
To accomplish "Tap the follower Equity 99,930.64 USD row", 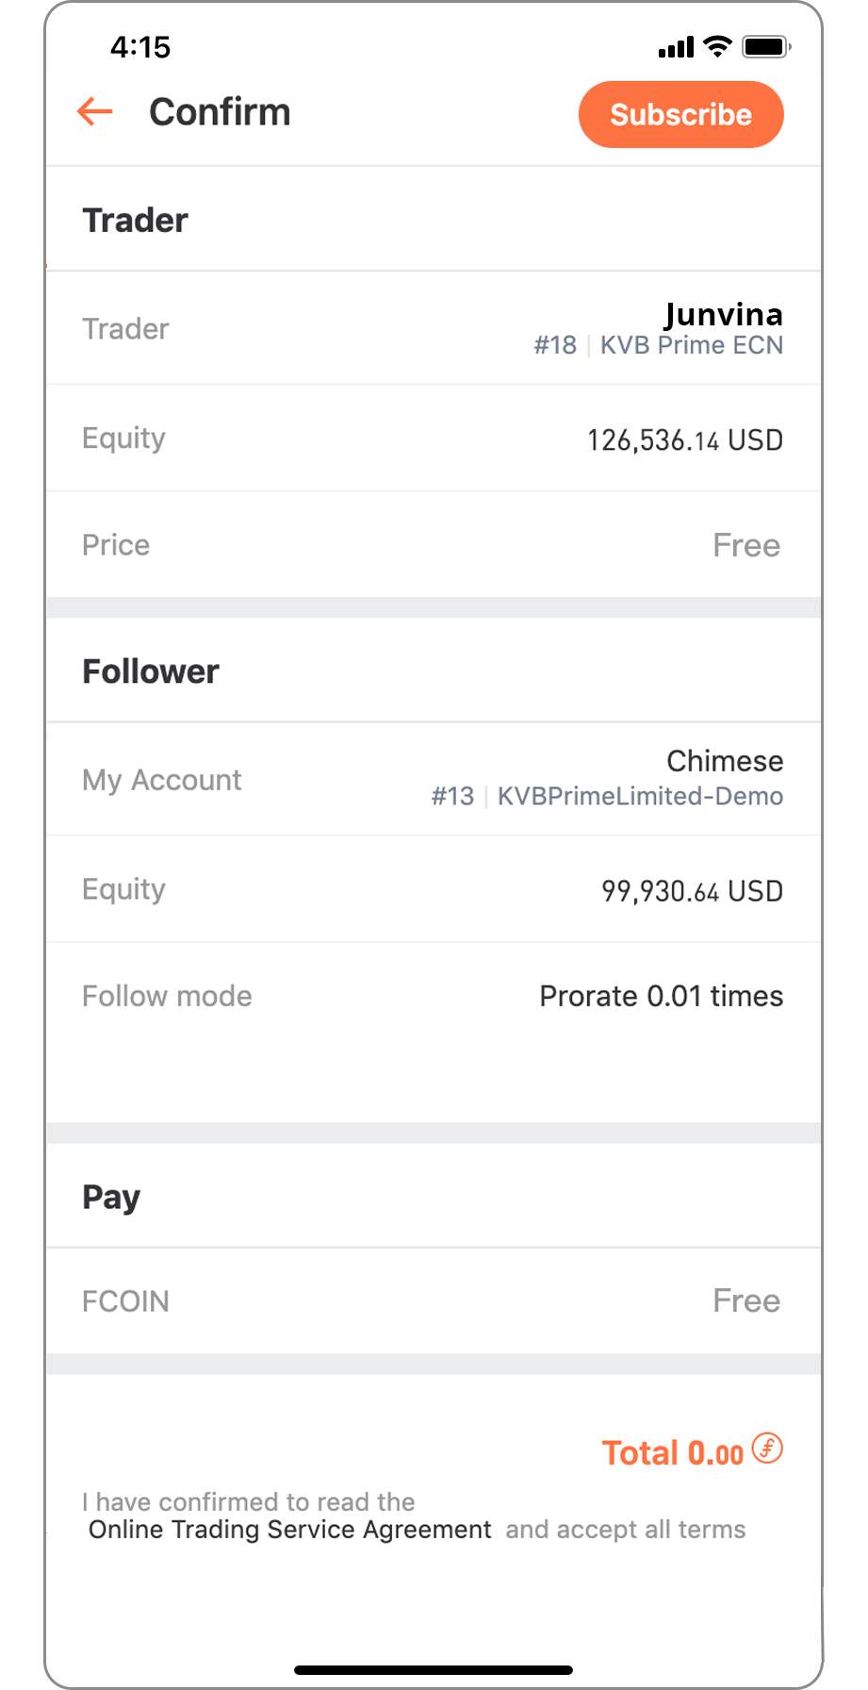I will coord(434,889).
